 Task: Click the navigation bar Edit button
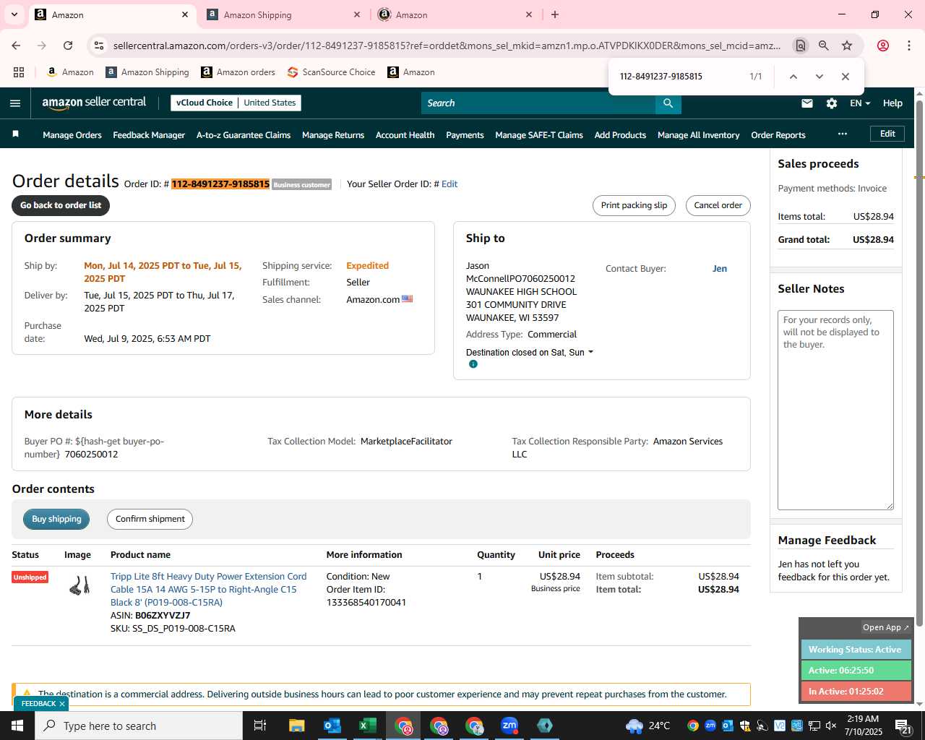[x=887, y=134]
